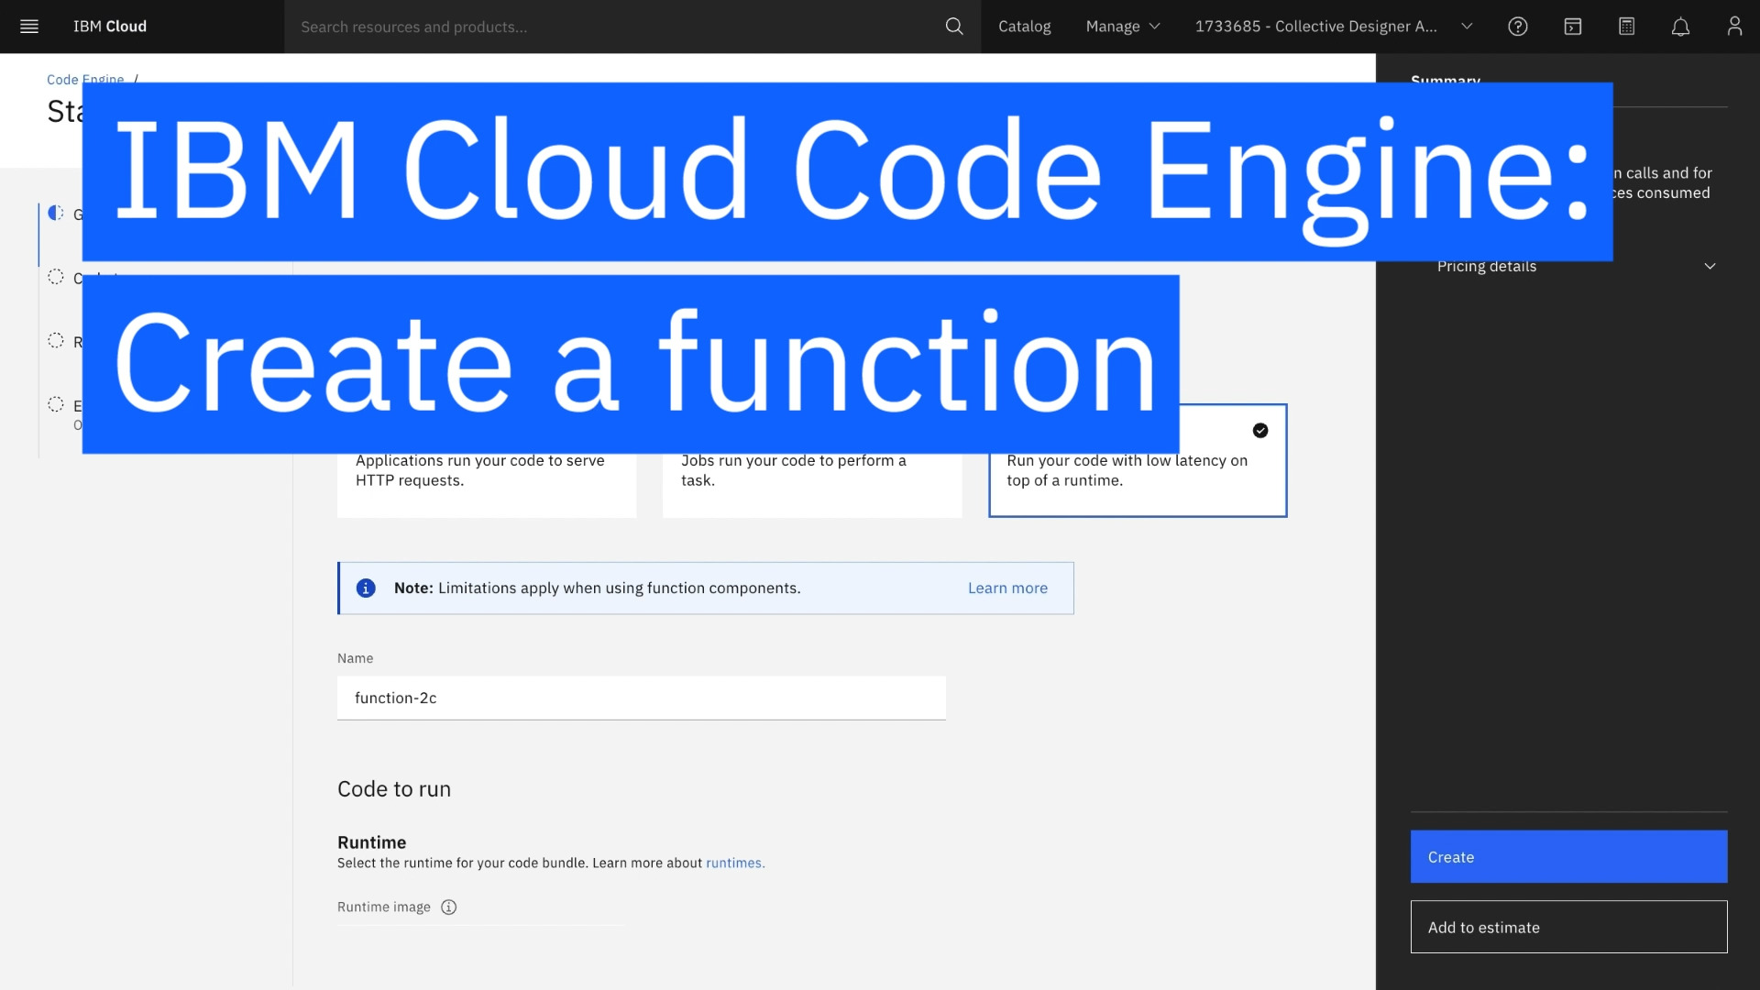Click the function Name input field
Viewport: 1760px width, 990px height.
[641, 698]
